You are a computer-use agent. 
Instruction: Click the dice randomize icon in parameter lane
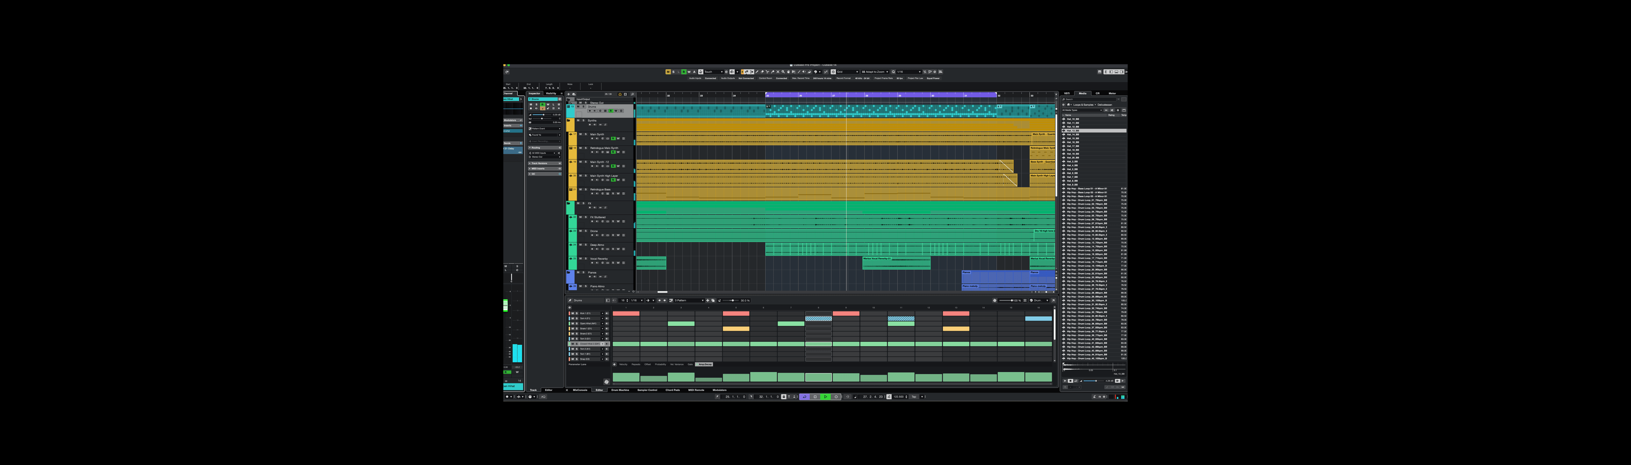point(607,382)
